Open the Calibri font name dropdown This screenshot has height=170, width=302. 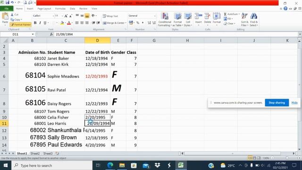[53, 16]
